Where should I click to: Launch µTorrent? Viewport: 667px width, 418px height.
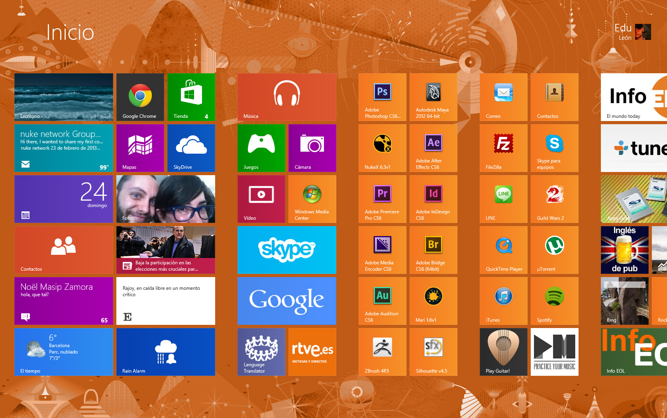click(554, 250)
